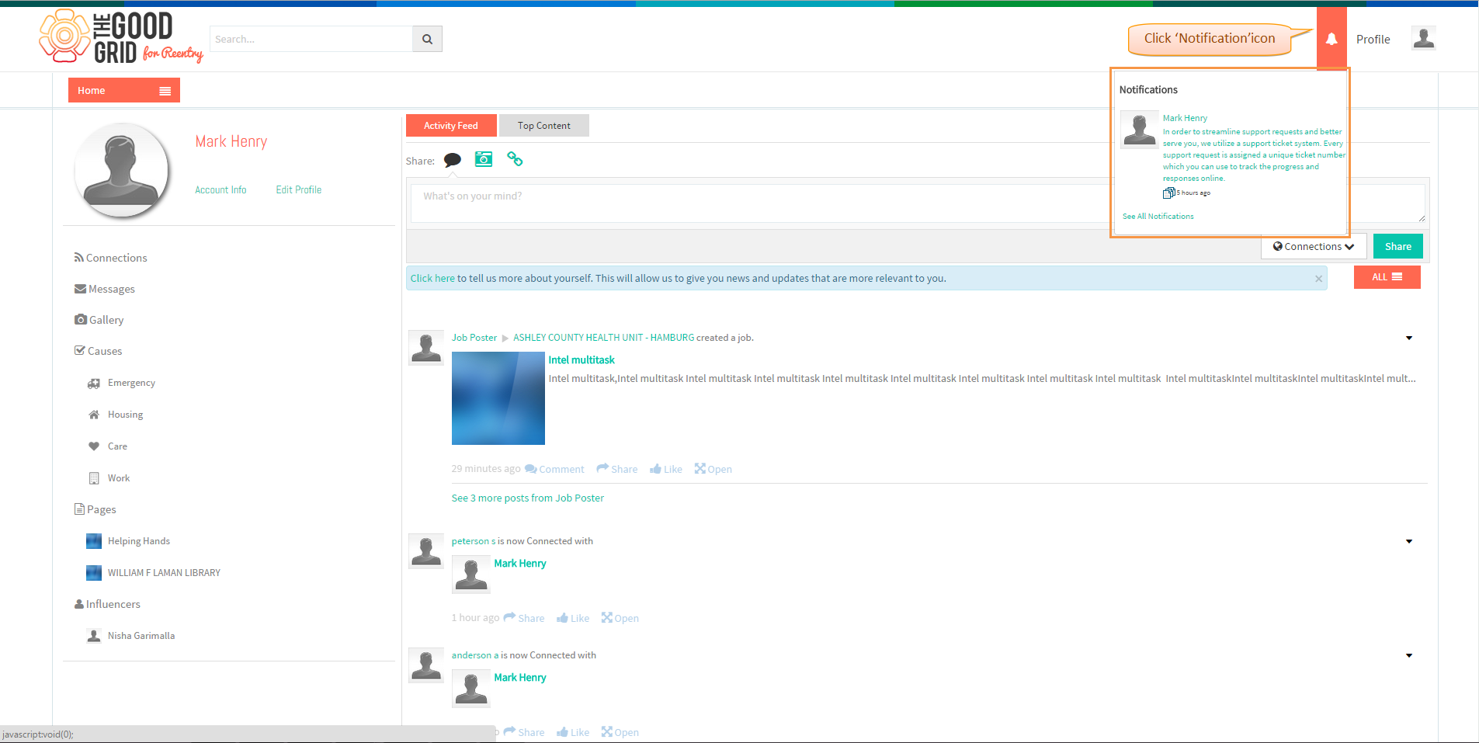This screenshot has height=743, width=1479.
Task: Click Mark Henry name in notification
Action: pyautogui.click(x=1185, y=118)
